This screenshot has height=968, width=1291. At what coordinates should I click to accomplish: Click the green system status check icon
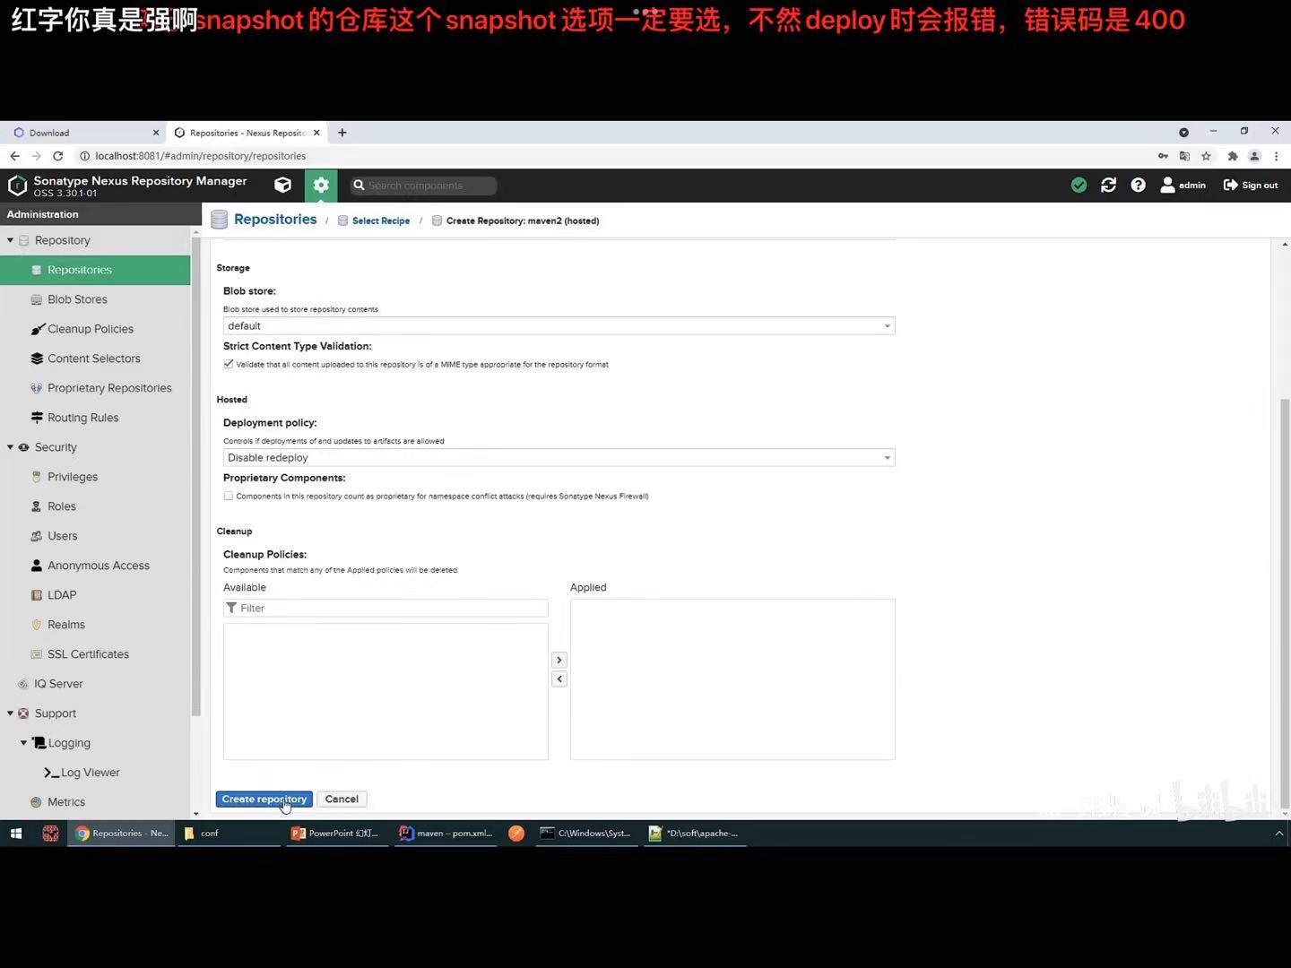point(1079,186)
